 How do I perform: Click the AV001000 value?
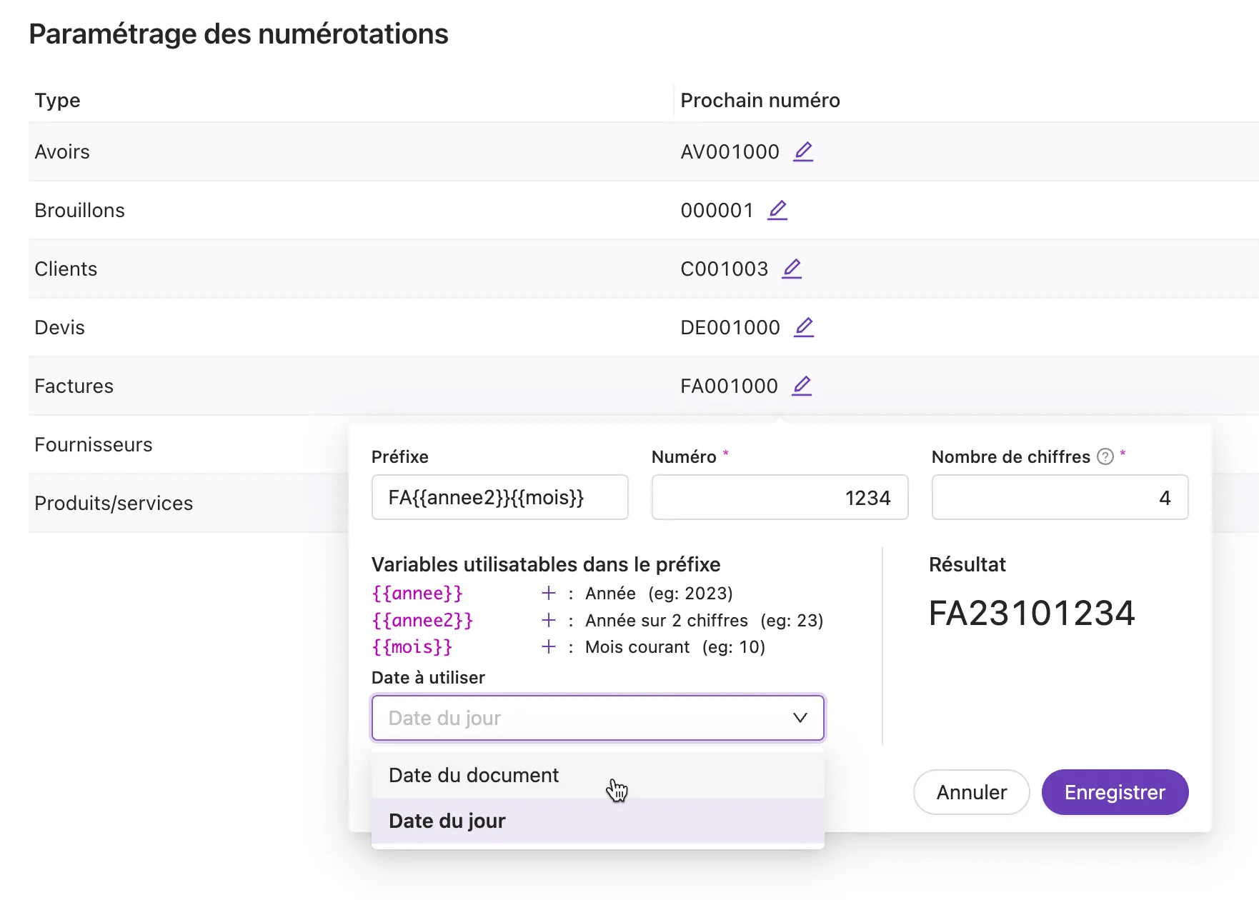point(730,151)
